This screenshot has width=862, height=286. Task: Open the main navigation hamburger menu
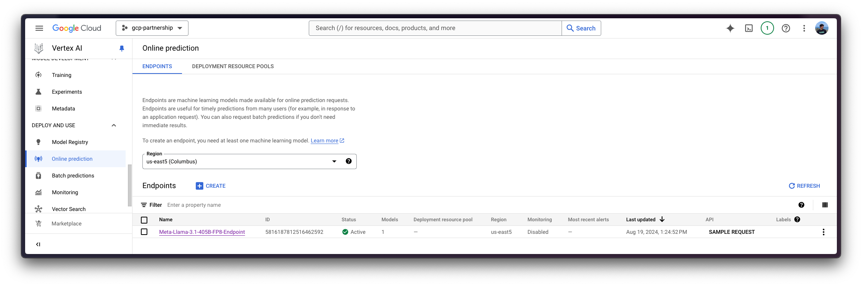[39, 28]
